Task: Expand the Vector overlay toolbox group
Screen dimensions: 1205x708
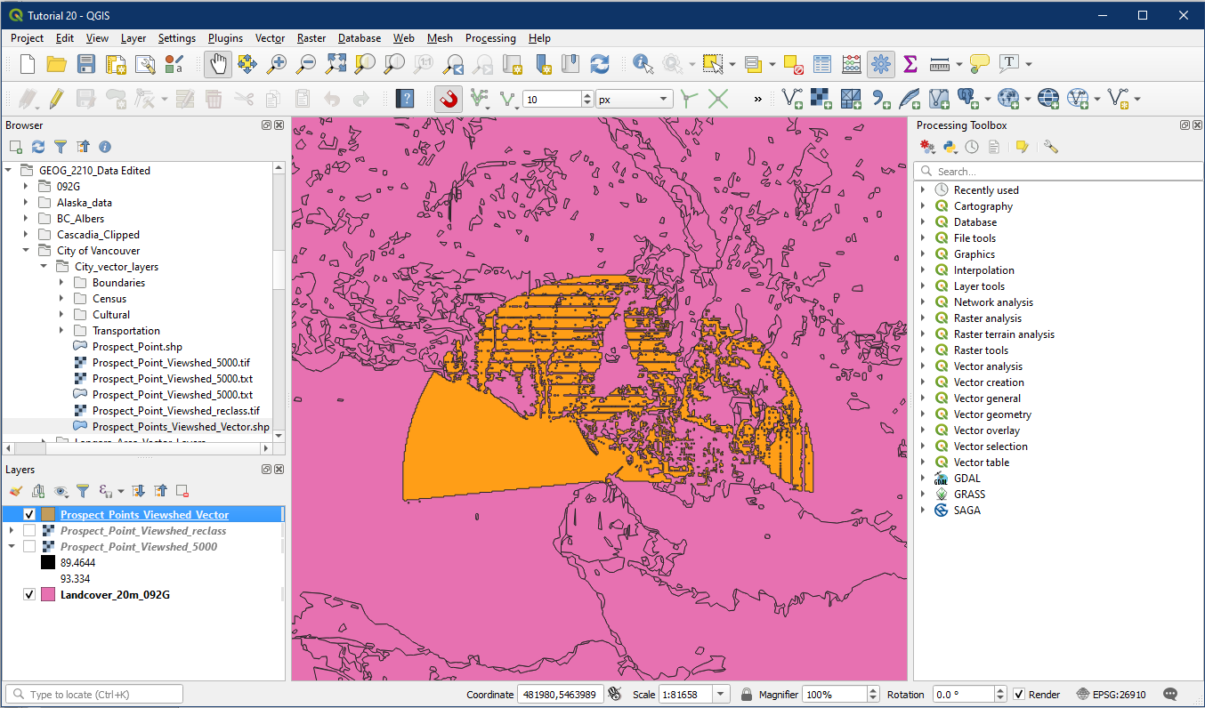Action: click(923, 430)
